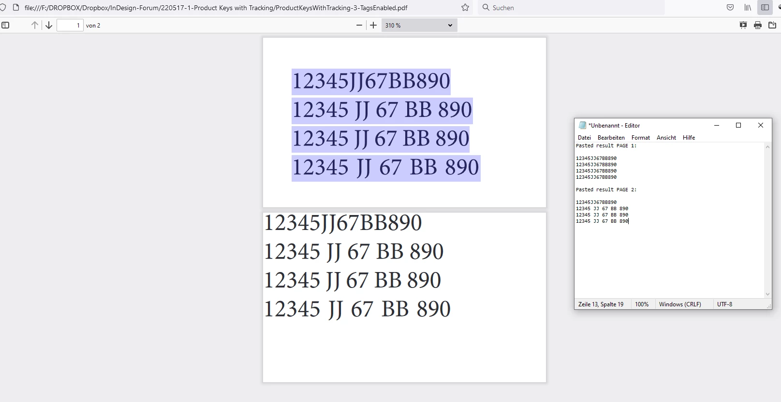Open Save to Pocket icon
This screenshot has height=402, width=781.
pos(730,7)
